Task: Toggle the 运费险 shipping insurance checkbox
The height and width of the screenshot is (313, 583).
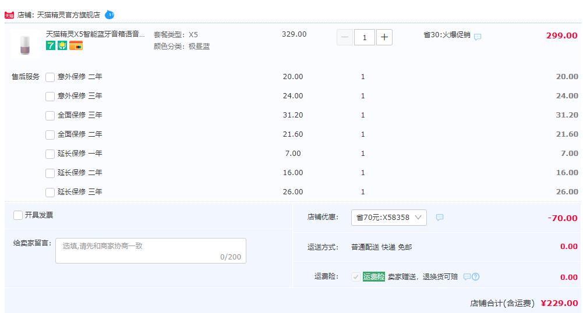Action: coord(356,276)
